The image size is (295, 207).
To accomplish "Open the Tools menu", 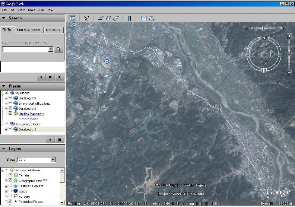I will (x=31, y=10).
